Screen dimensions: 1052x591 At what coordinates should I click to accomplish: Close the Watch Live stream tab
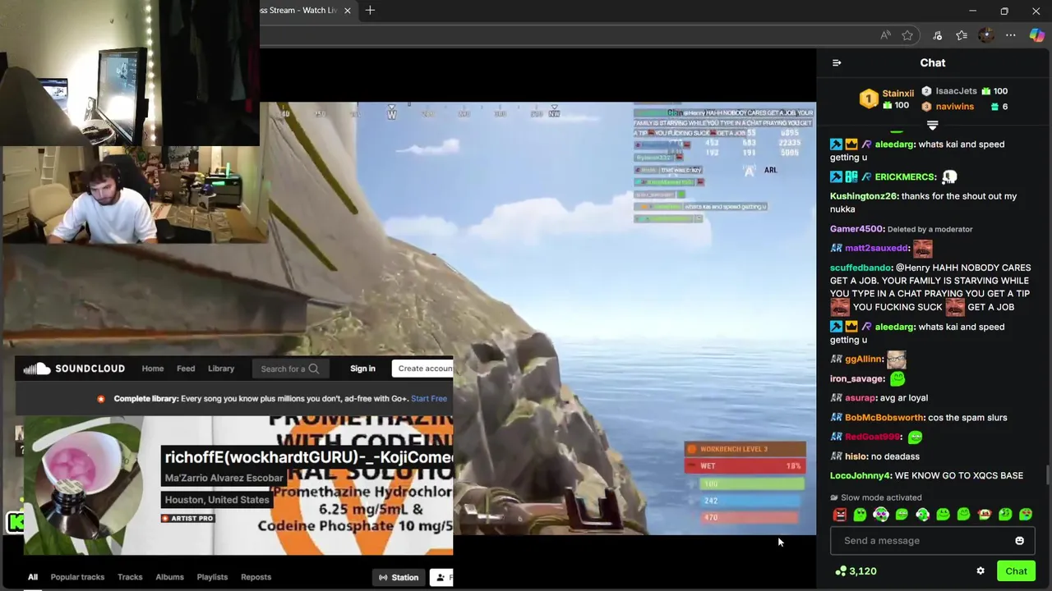347,11
